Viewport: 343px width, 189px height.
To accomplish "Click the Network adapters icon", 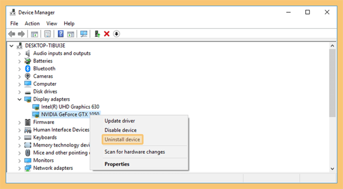I will [x=28, y=168].
